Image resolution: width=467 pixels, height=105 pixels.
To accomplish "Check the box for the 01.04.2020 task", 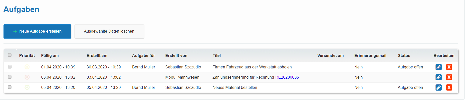I will tap(10, 67).
